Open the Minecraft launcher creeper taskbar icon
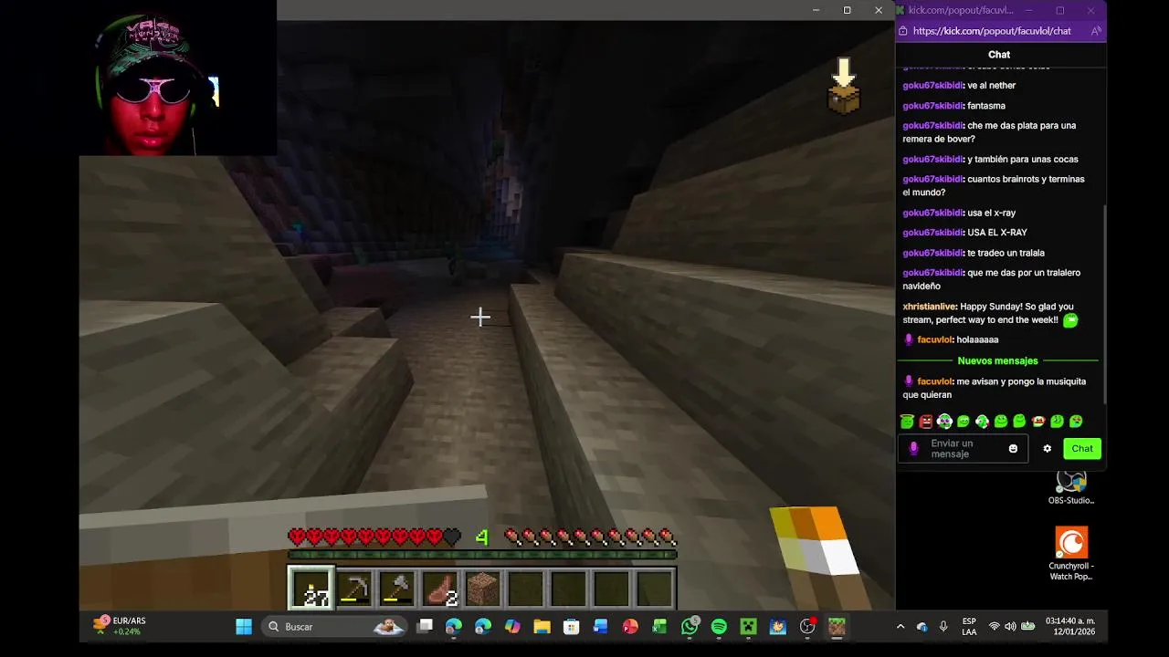The height and width of the screenshot is (657, 1169). click(748, 627)
